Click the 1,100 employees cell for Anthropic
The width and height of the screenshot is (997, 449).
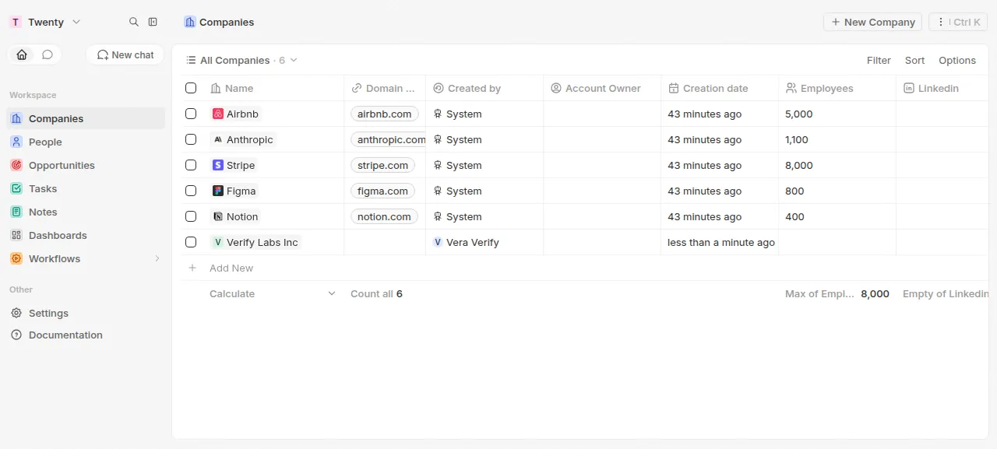[837, 139]
